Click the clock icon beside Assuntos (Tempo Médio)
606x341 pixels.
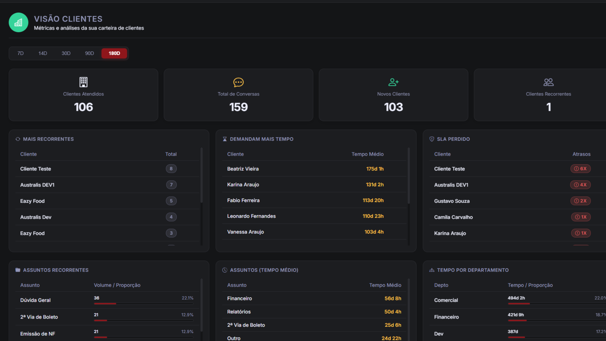[225, 270]
